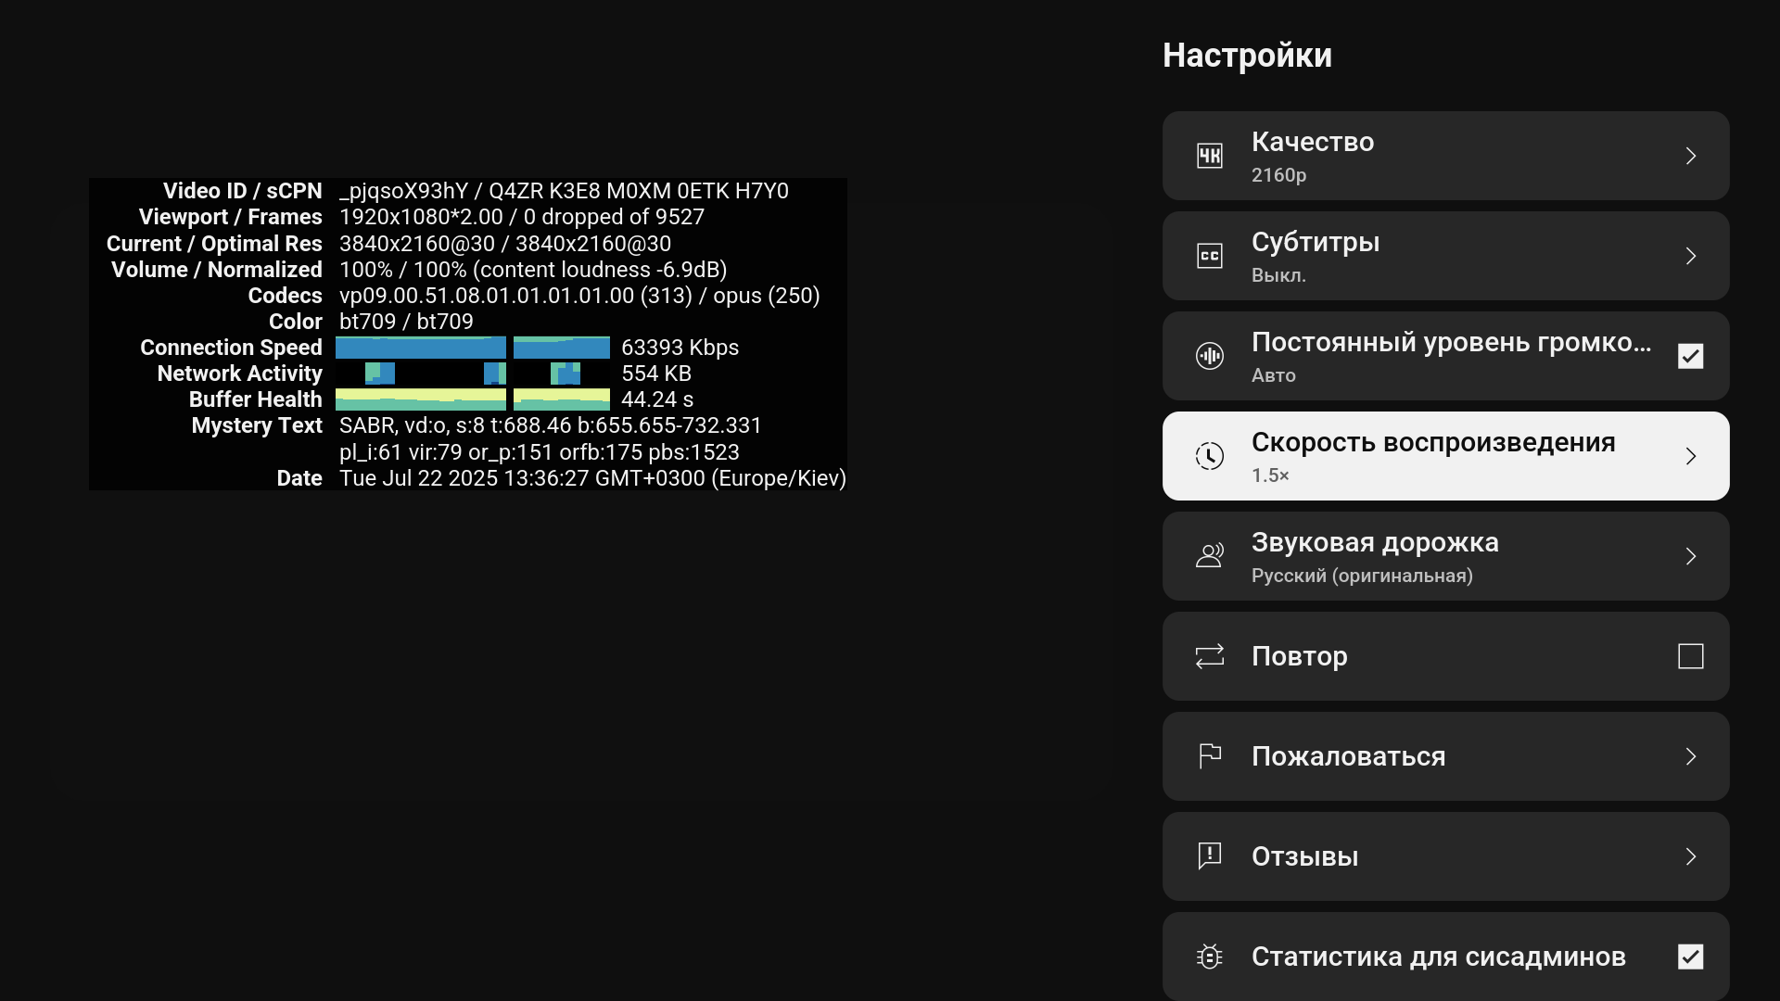Click the stable volume waveform icon
The image size is (1780, 1001).
(1210, 356)
